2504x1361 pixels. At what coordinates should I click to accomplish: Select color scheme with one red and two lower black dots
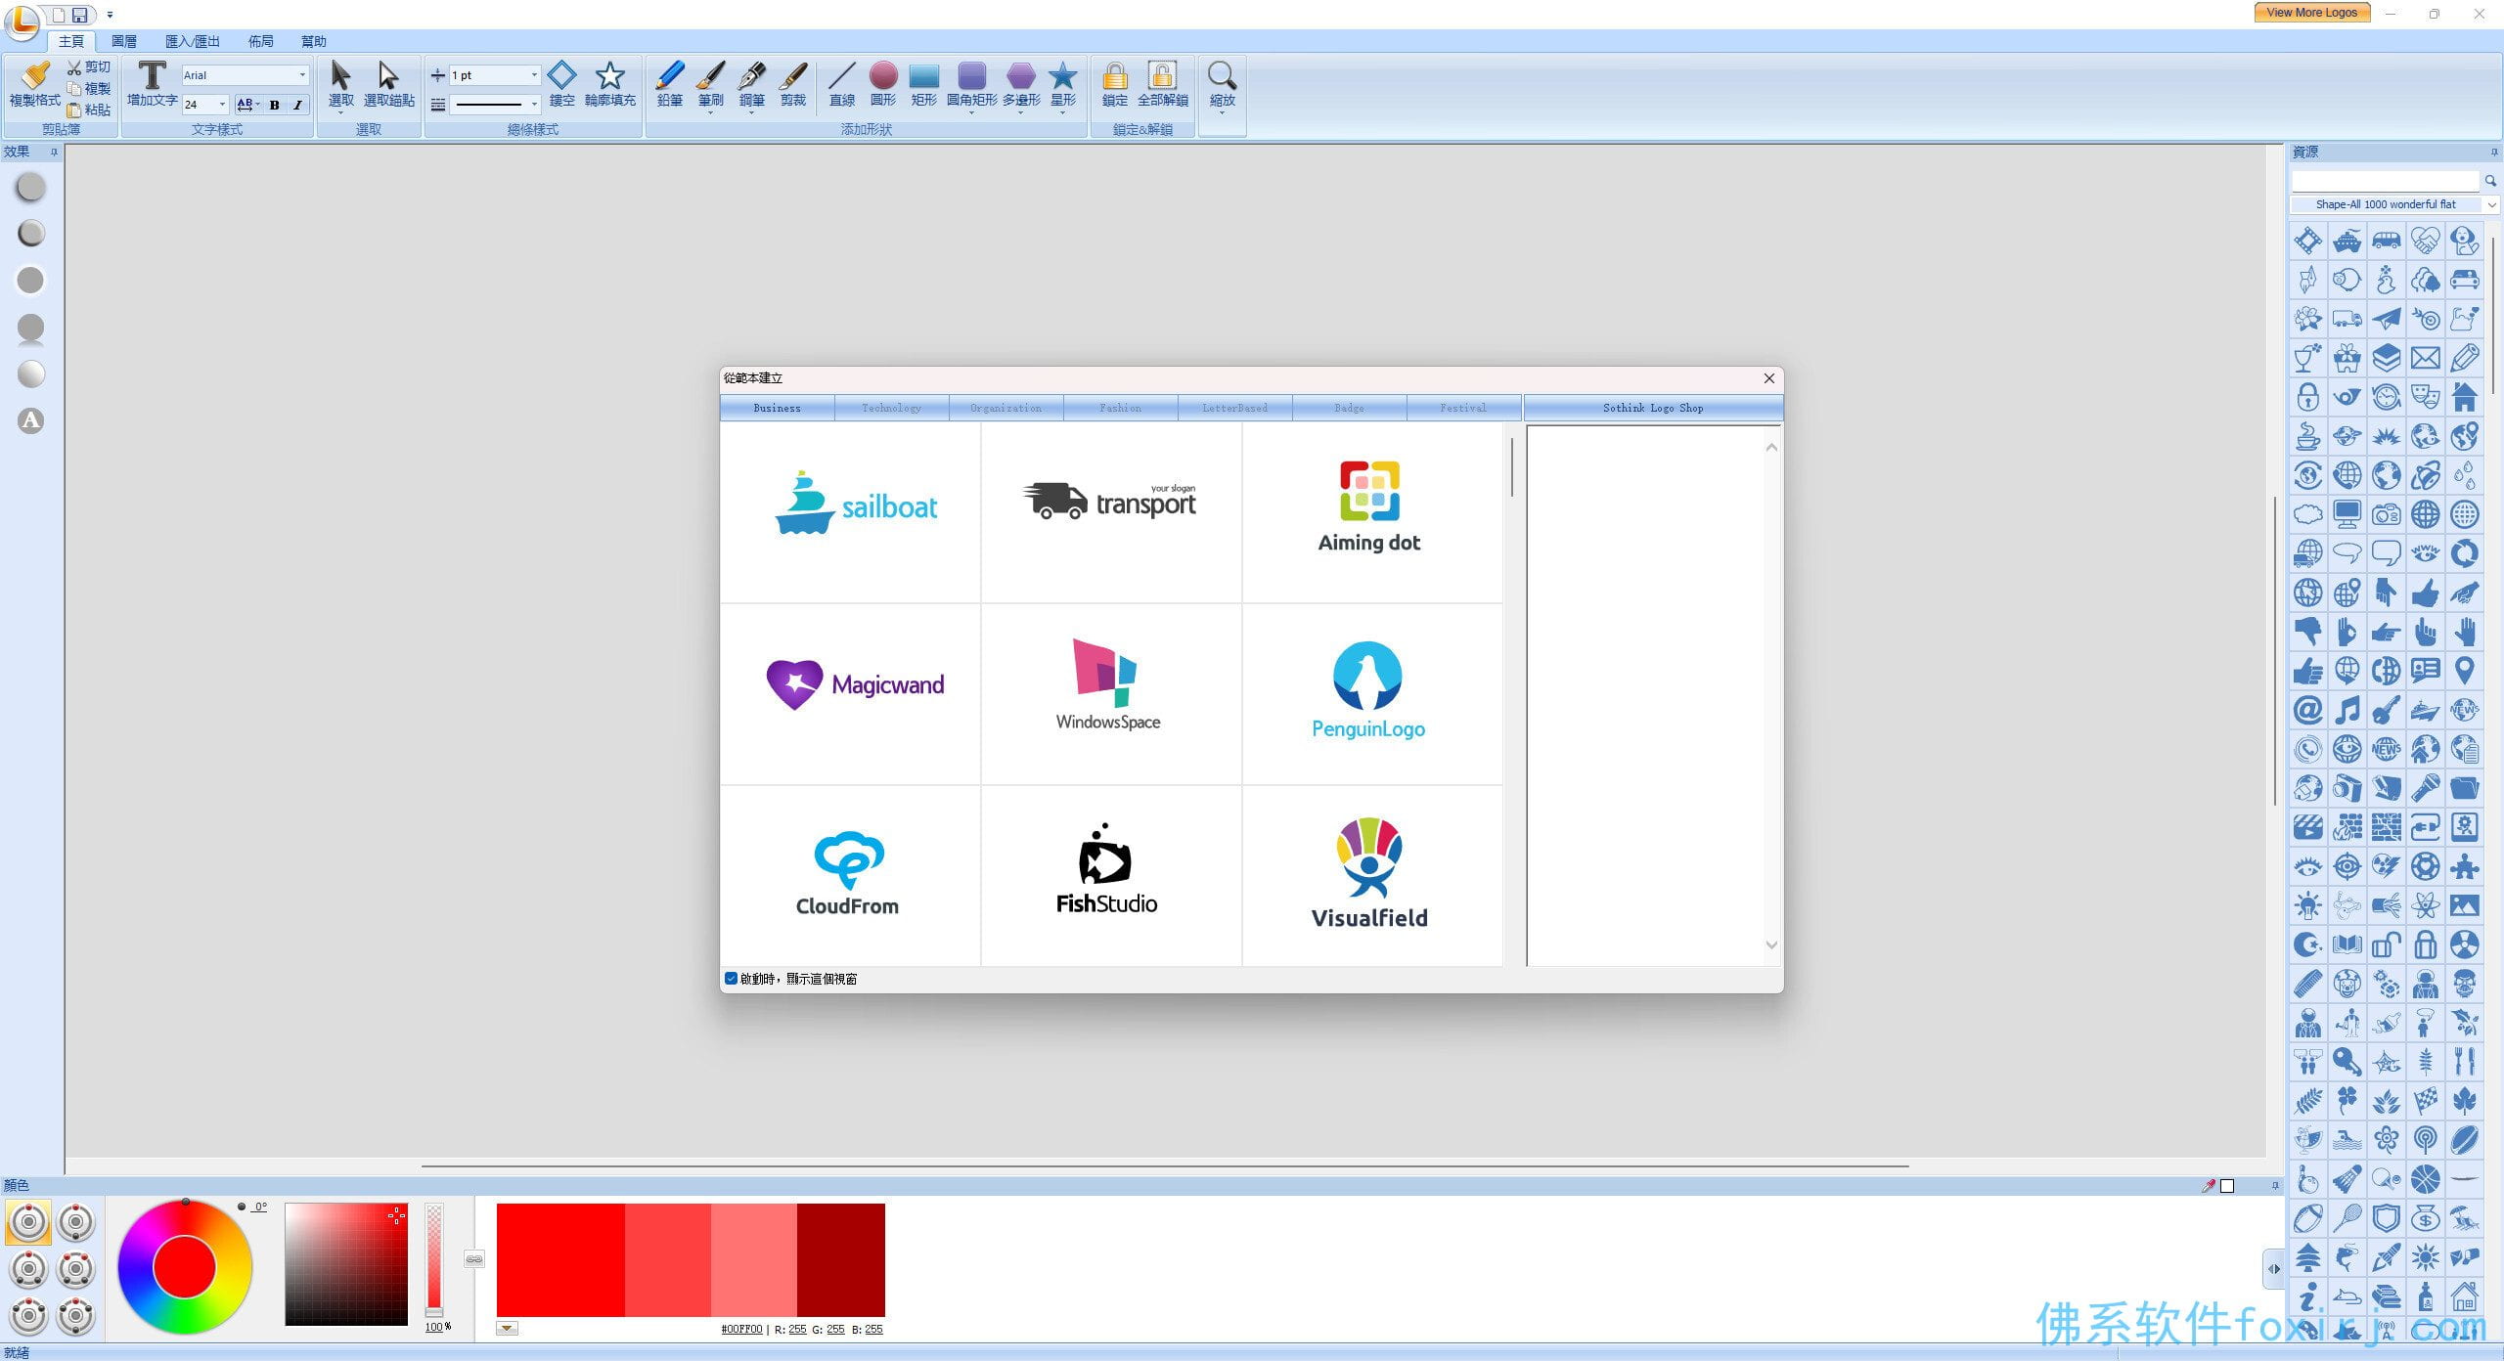point(28,1269)
